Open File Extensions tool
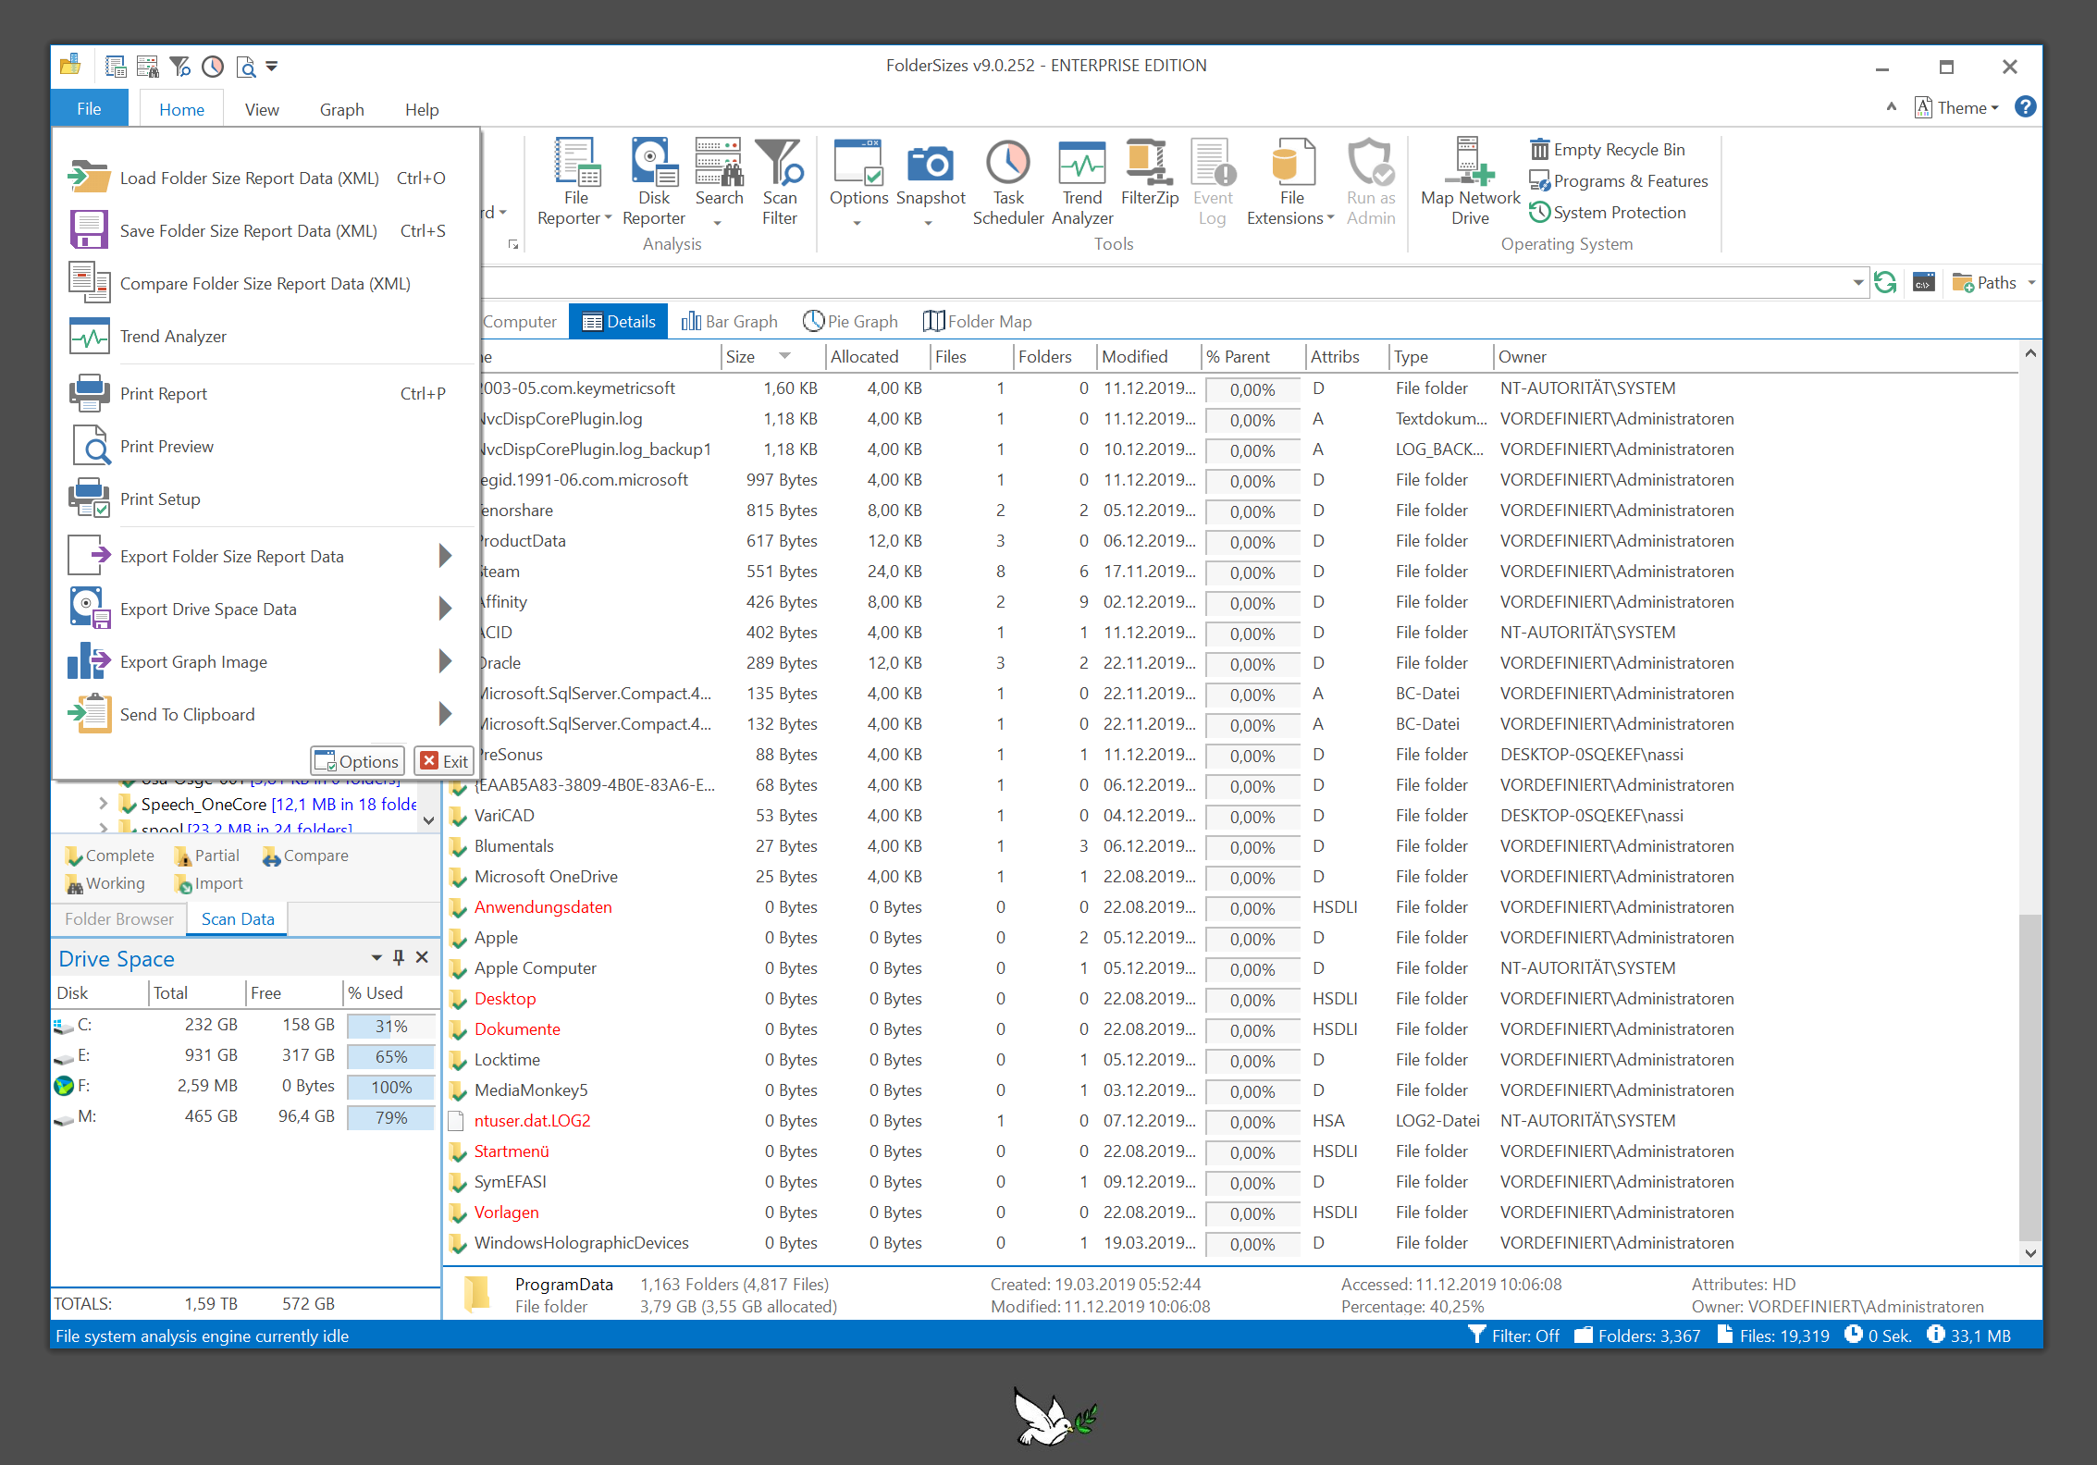The width and height of the screenshot is (2097, 1465). [x=1291, y=182]
